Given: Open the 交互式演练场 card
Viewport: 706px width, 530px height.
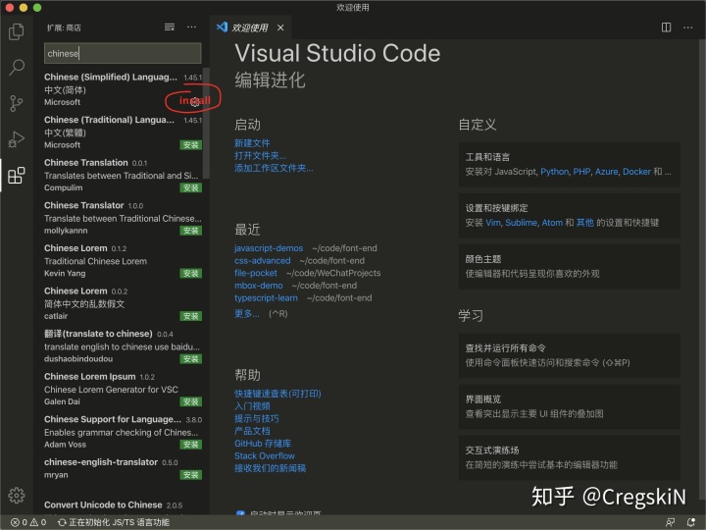Looking at the screenshot, I should tap(569, 457).
